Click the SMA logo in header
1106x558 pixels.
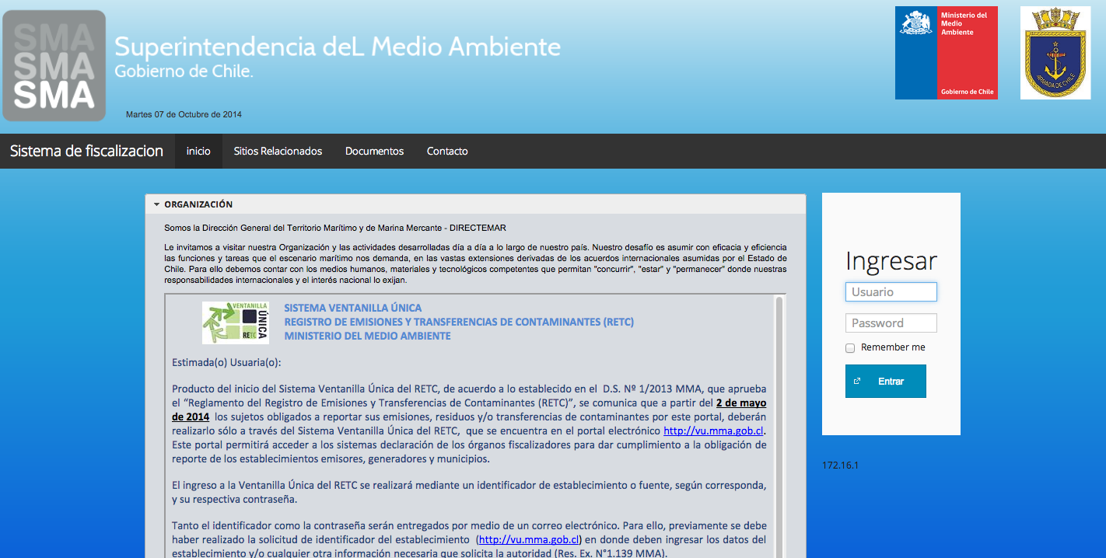54,65
